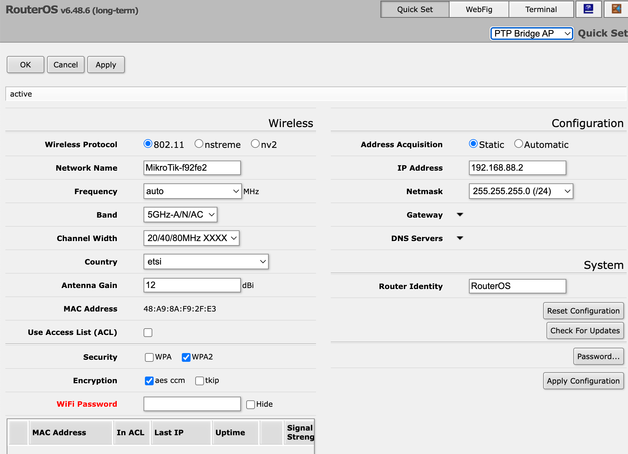Image resolution: width=628 pixels, height=454 pixels.
Task: Open the Country dropdown showing etsi
Action: pyautogui.click(x=206, y=262)
